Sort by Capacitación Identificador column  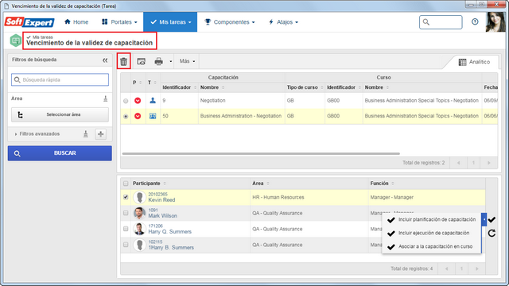(x=180, y=87)
